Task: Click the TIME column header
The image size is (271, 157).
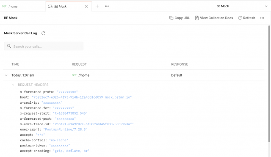Action: click(x=15, y=64)
